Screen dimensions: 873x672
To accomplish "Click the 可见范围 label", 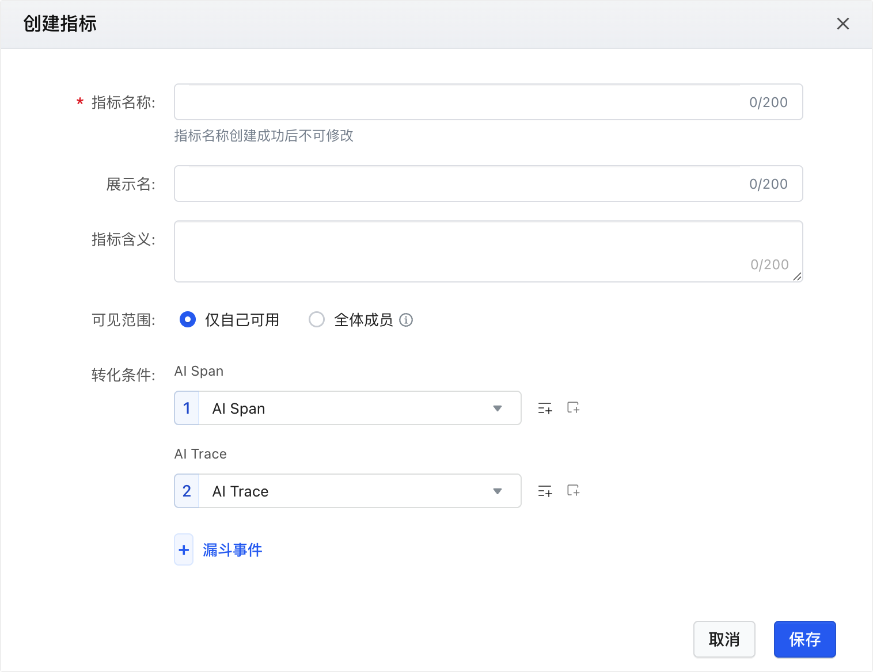I will click(123, 320).
